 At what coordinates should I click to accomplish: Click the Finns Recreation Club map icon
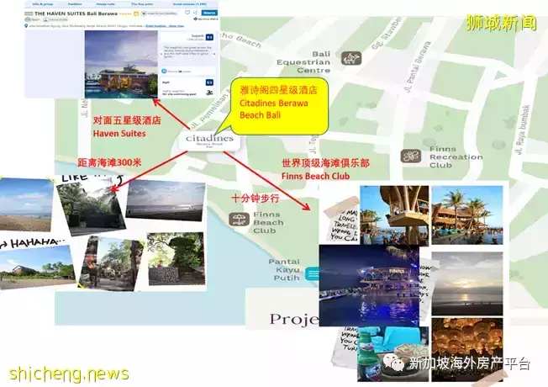[x=411, y=156]
